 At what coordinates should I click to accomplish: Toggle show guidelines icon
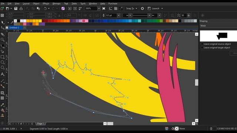tap(121, 8)
